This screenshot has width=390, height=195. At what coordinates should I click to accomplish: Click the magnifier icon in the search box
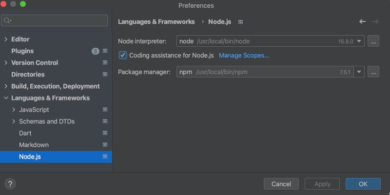tap(7, 20)
